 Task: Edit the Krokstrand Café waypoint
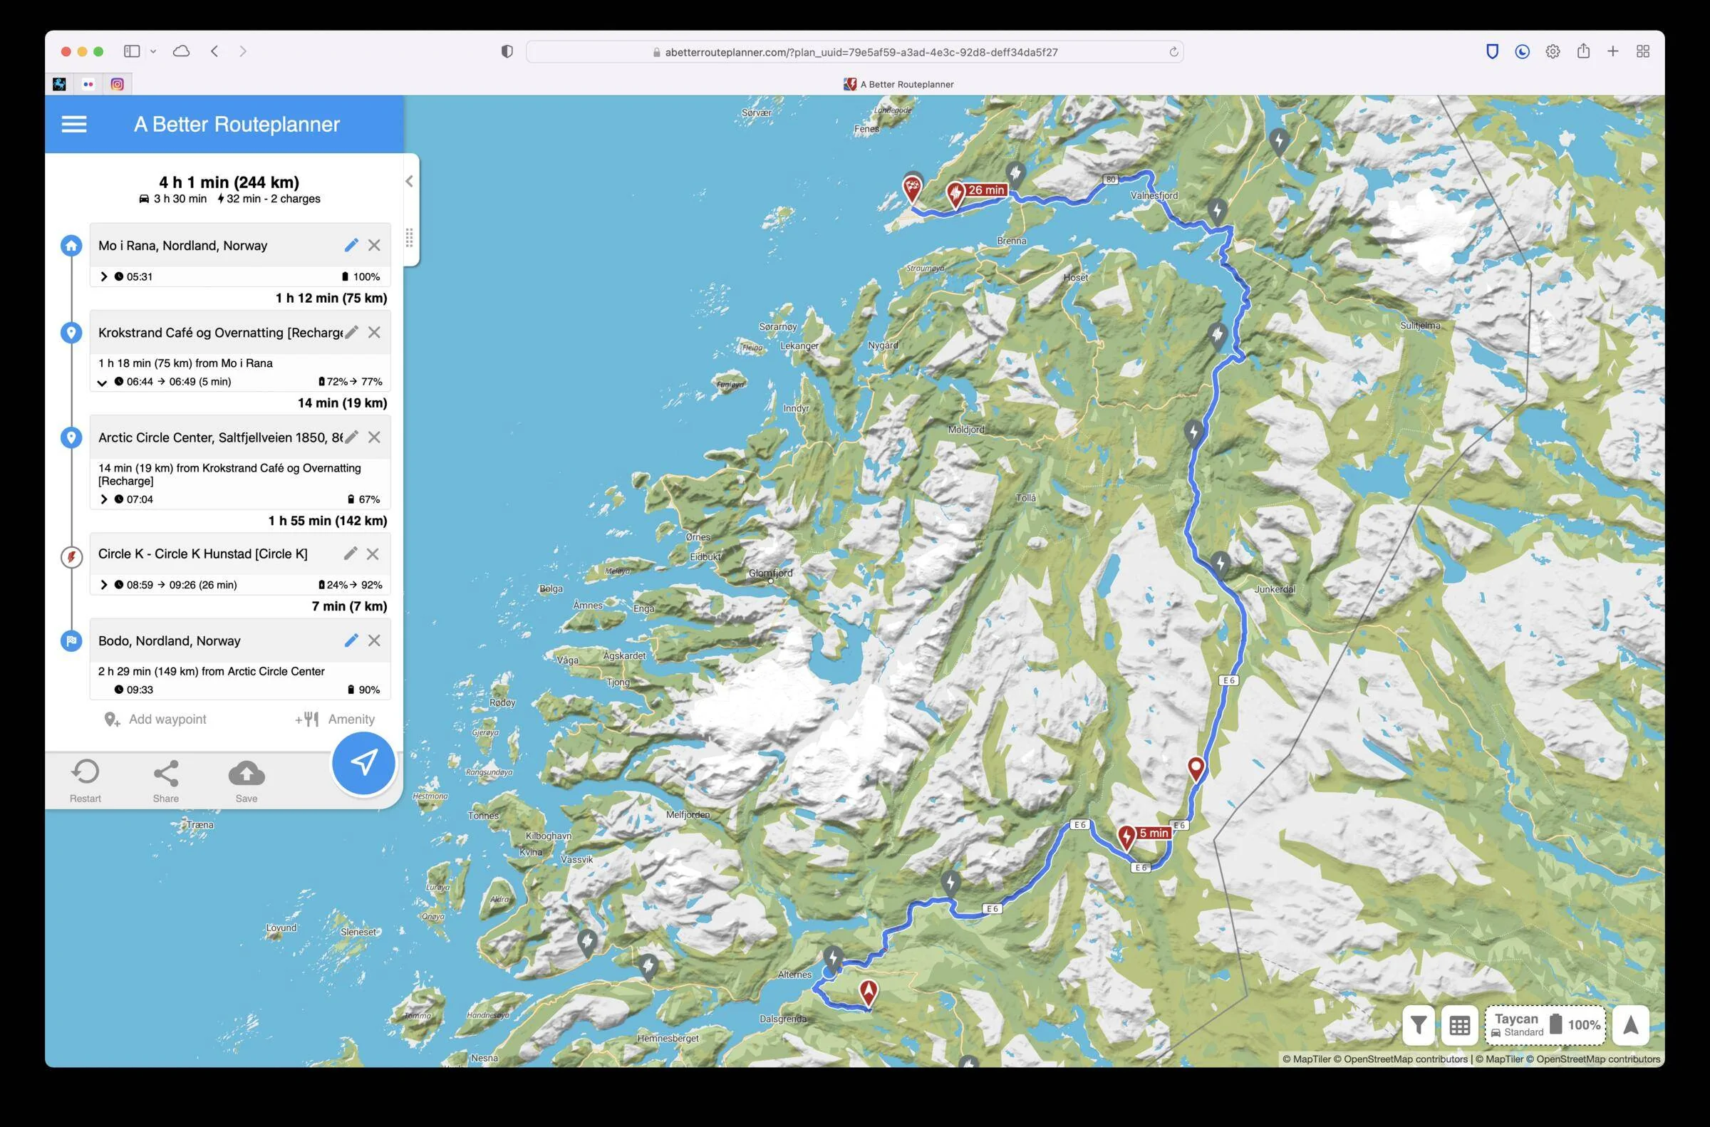[351, 332]
